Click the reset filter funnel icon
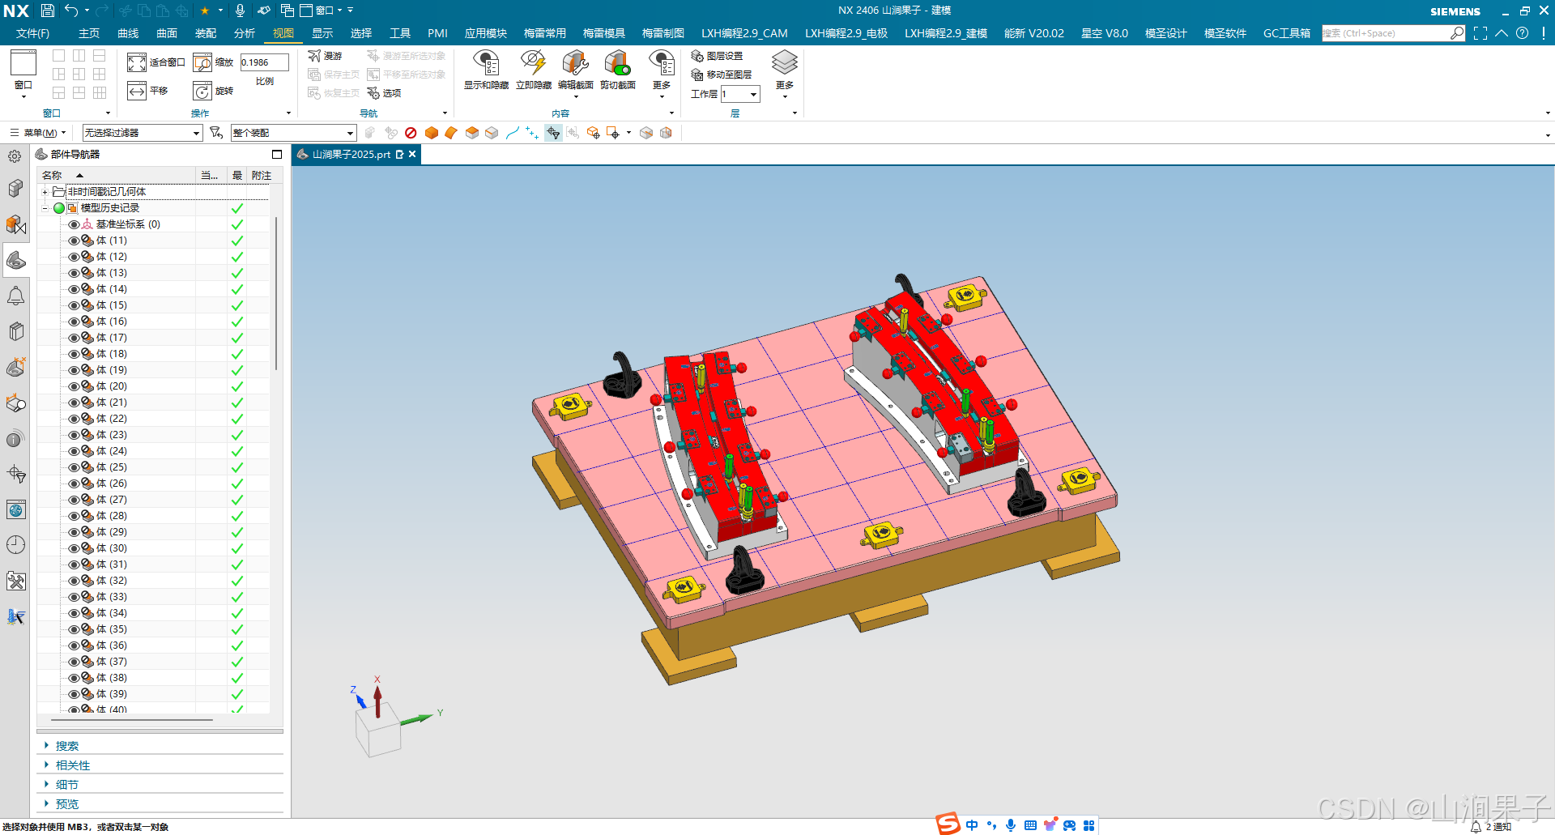This screenshot has width=1555, height=835. [x=216, y=133]
